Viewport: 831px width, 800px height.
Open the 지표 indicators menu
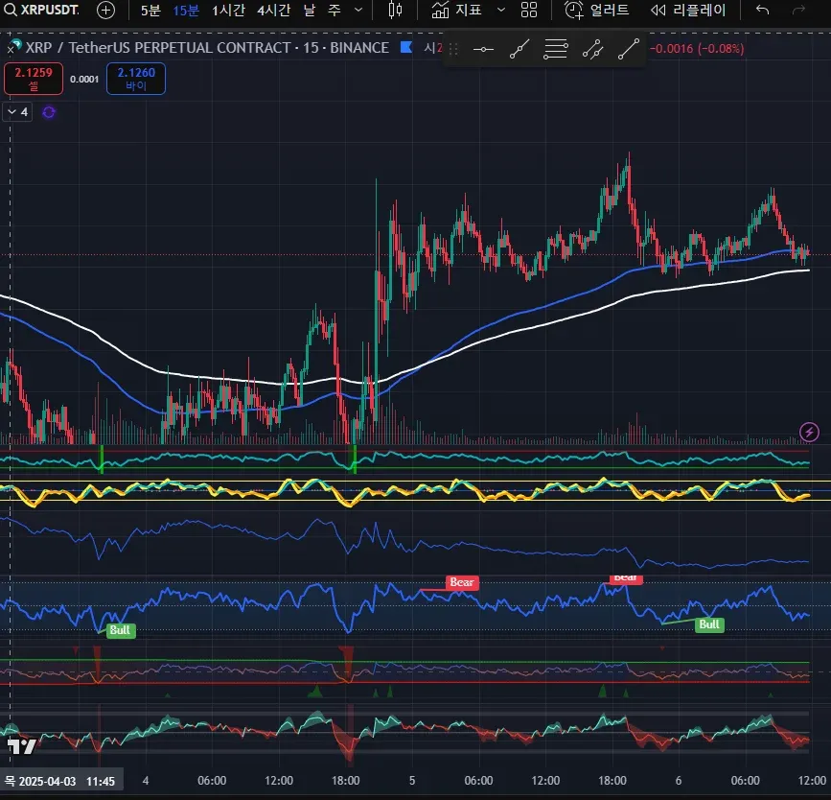pos(456,11)
